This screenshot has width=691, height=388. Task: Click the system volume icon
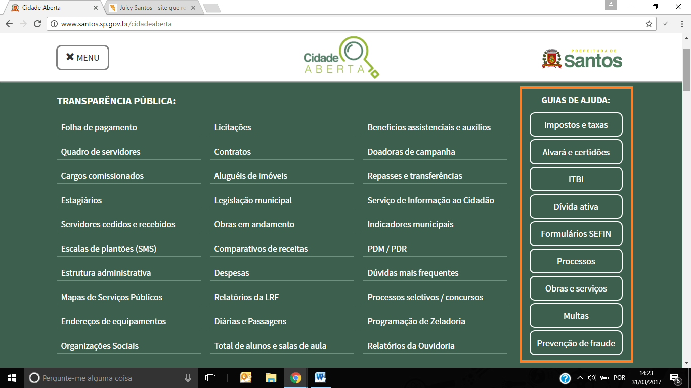pyautogui.click(x=603, y=378)
